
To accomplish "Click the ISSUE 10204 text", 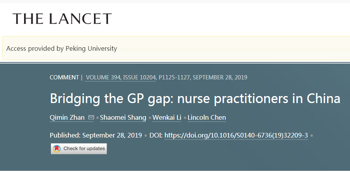I will [139, 77].
